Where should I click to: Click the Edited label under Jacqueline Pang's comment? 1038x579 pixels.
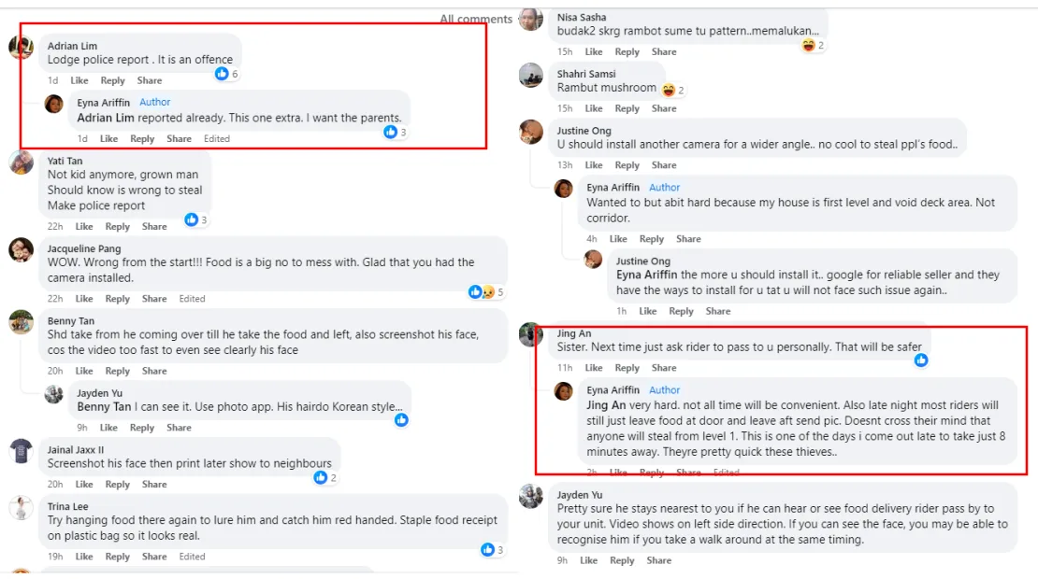coord(193,299)
